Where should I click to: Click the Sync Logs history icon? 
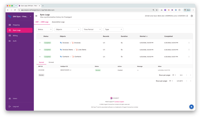tap(10, 30)
